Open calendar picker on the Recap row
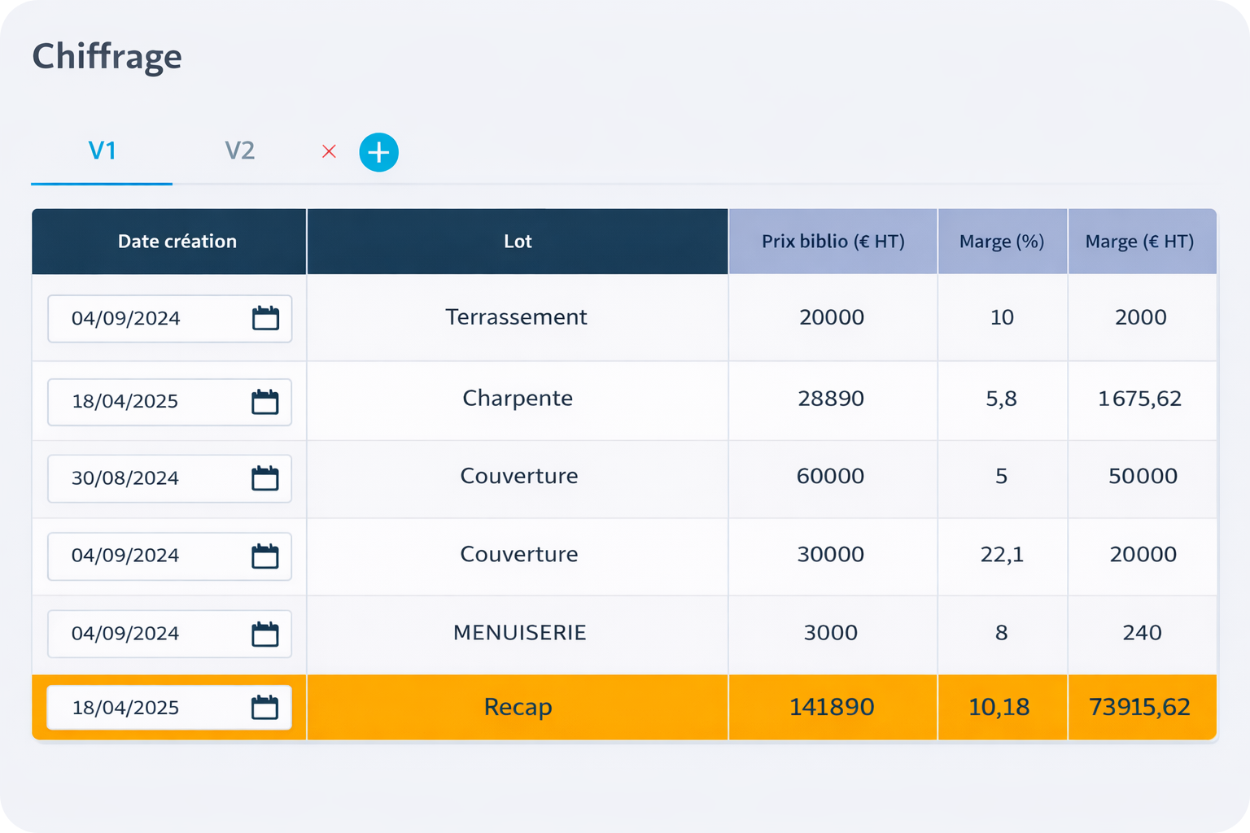1250x833 pixels. (x=265, y=708)
